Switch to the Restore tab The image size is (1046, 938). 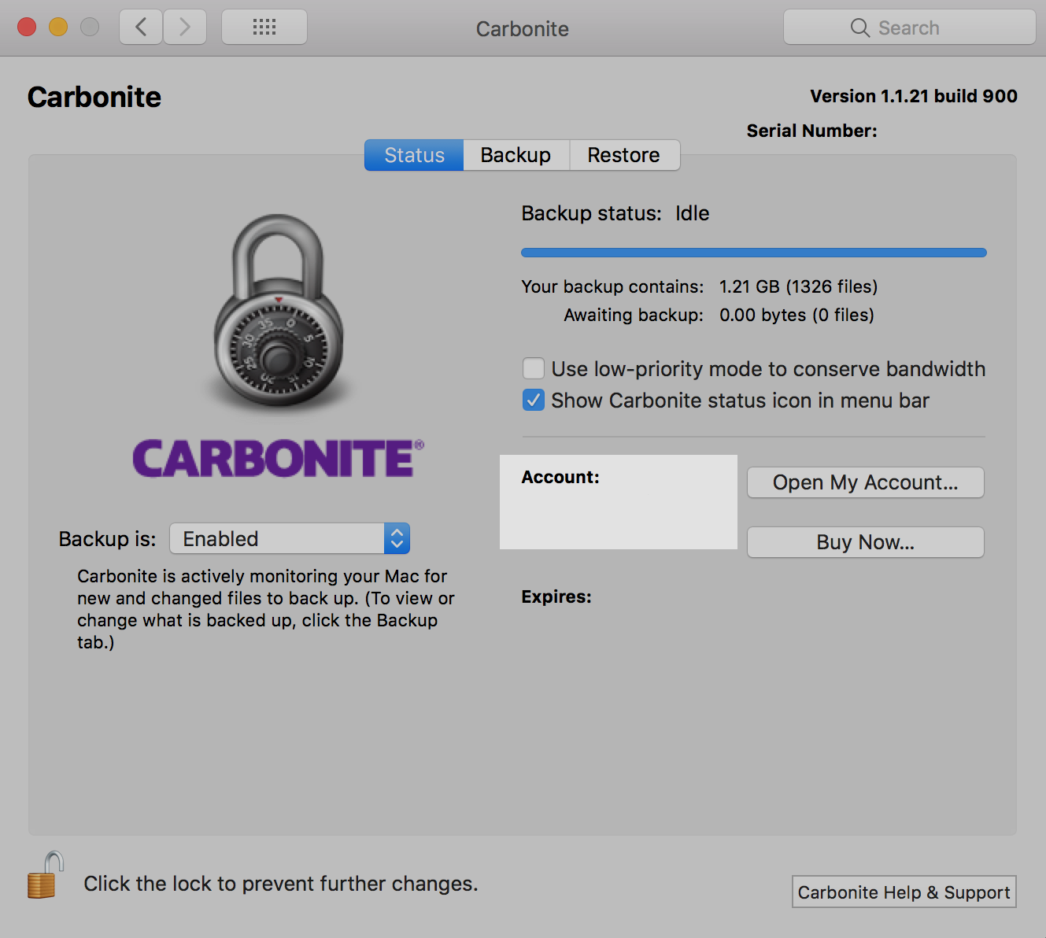coord(623,155)
